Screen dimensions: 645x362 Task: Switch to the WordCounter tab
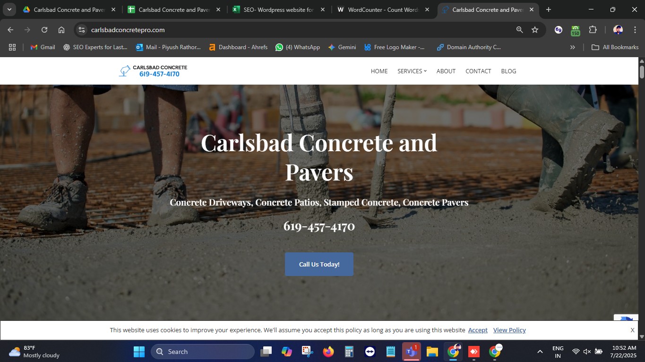(x=382, y=9)
